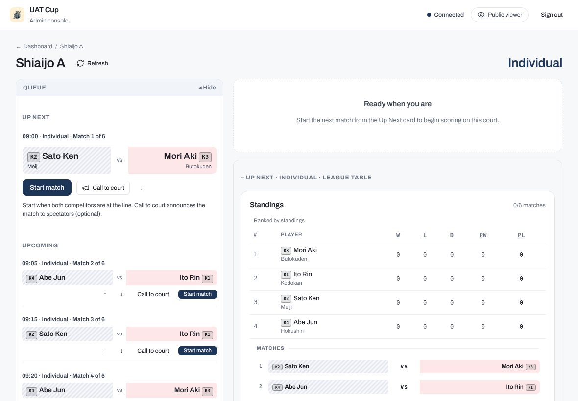The height and width of the screenshot is (401, 578).
Task: Select Abe Jun row in standings
Action: pyautogui.click(x=397, y=326)
